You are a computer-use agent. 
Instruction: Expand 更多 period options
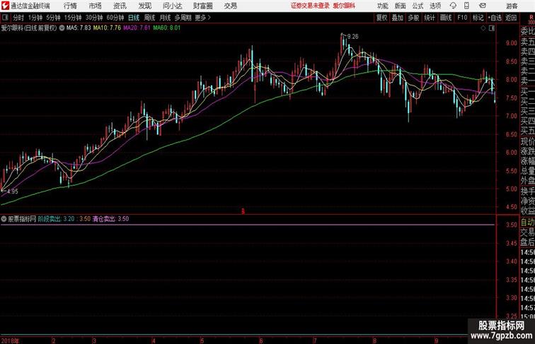tap(203, 18)
